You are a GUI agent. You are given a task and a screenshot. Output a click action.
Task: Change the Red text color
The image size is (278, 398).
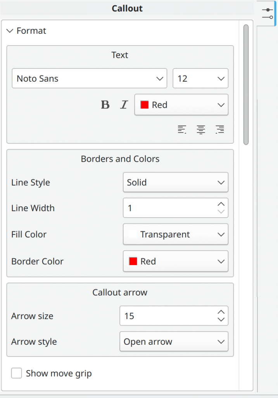181,105
